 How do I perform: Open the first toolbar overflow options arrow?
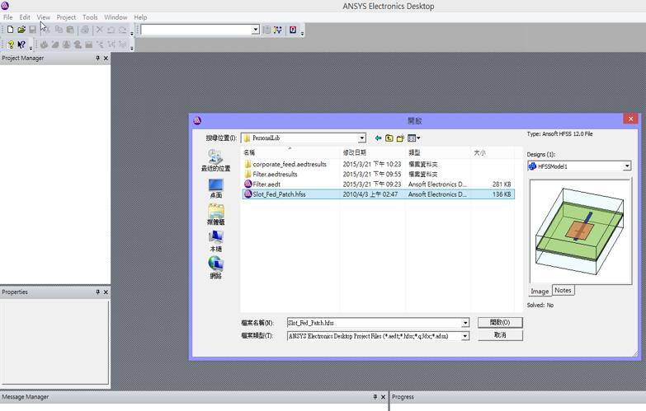pos(132,33)
